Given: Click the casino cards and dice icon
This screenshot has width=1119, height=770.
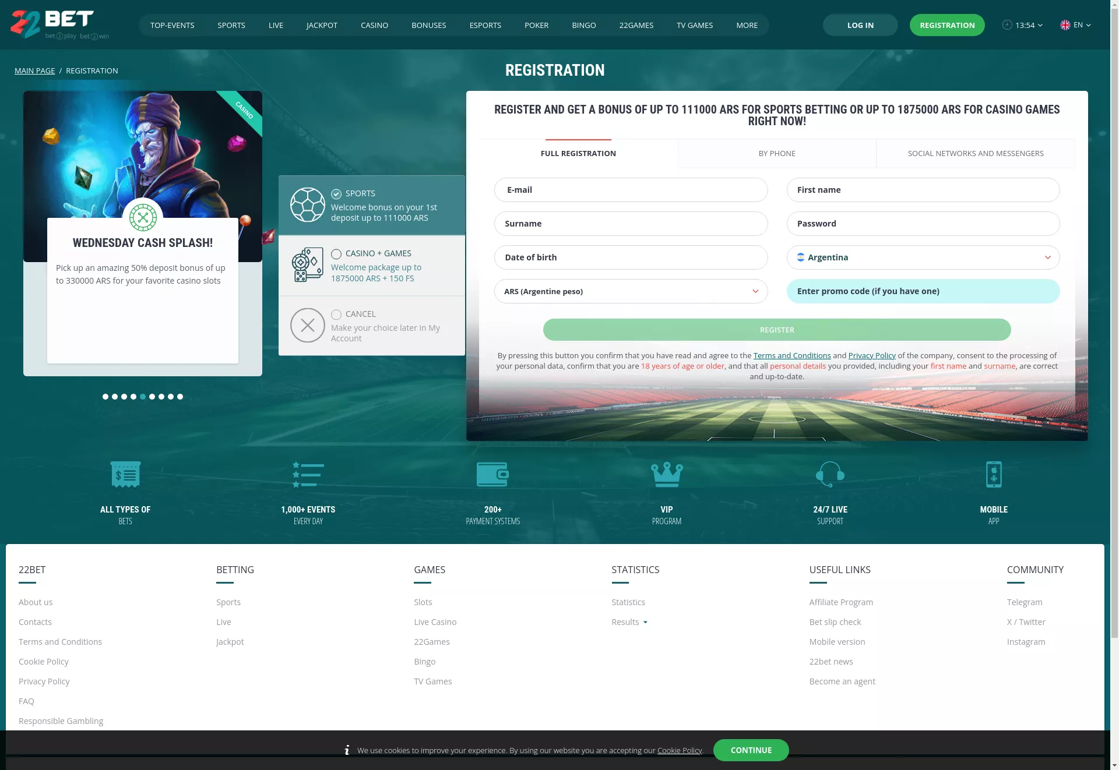Looking at the screenshot, I should pyautogui.click(x=307, y=265).
